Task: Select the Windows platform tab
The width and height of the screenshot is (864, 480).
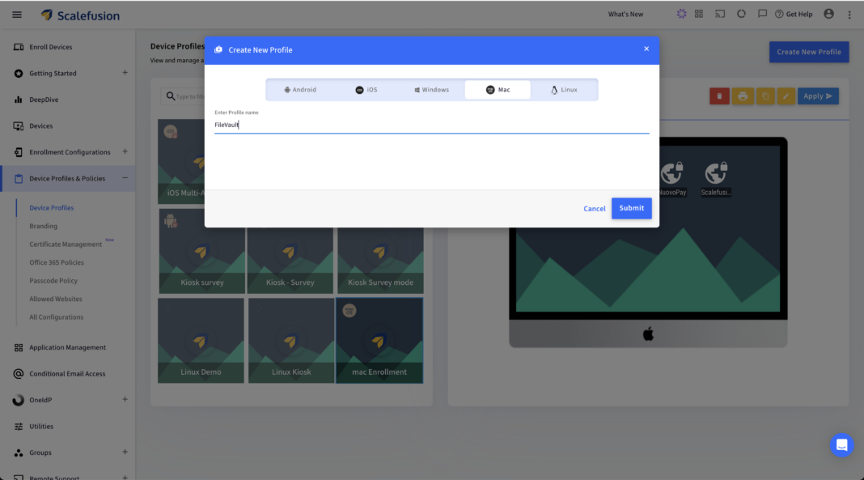Action: point(432,90)
